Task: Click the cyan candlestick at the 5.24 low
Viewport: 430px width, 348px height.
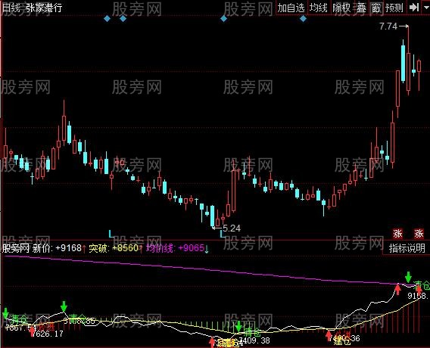Action: coord(213,216)
